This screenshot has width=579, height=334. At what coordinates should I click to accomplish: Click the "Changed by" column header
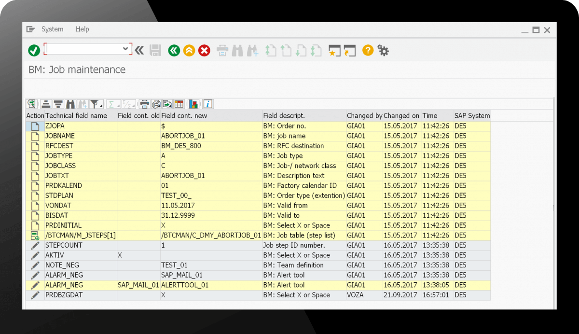click(x=364, y=116)
